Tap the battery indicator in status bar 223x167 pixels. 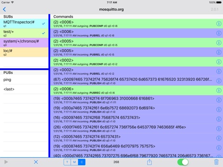pos(219,2)
